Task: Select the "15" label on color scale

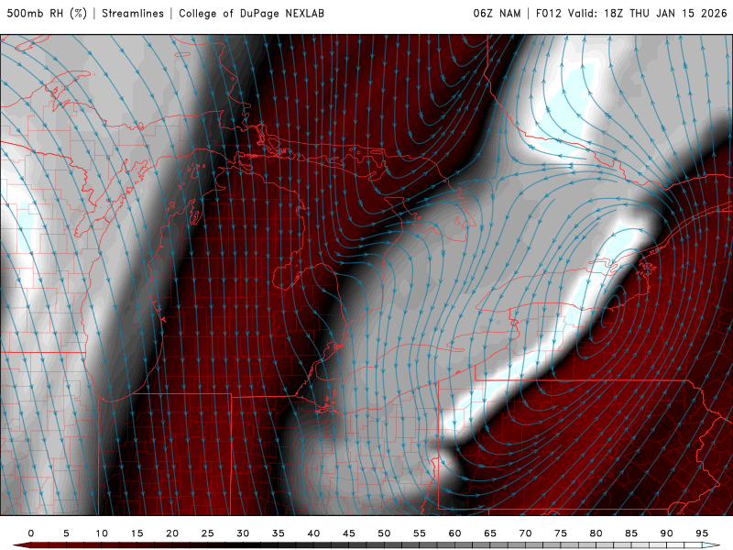Action: coord(137,533)
